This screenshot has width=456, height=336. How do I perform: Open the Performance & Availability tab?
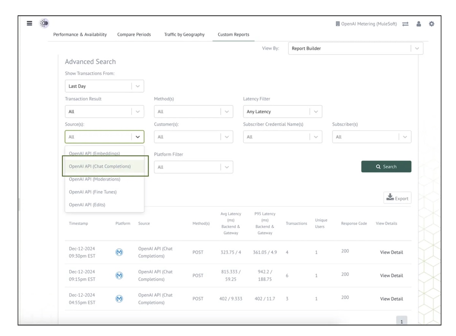coord(80,35)
